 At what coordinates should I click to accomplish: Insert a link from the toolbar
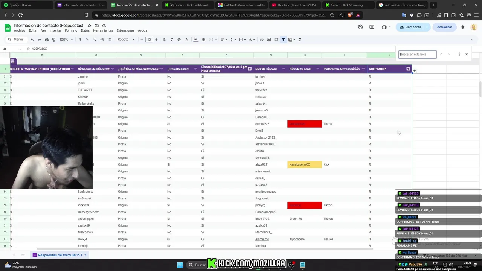(x=262, y=40)
